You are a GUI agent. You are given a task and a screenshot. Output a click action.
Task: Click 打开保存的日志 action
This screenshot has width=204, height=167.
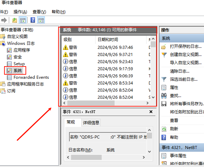186,47
